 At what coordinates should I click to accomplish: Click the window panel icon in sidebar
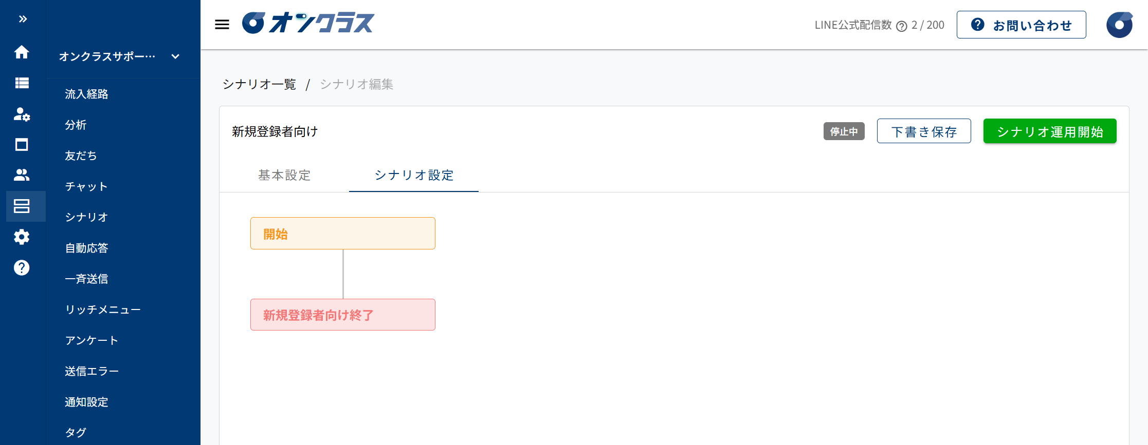point(22,145)
